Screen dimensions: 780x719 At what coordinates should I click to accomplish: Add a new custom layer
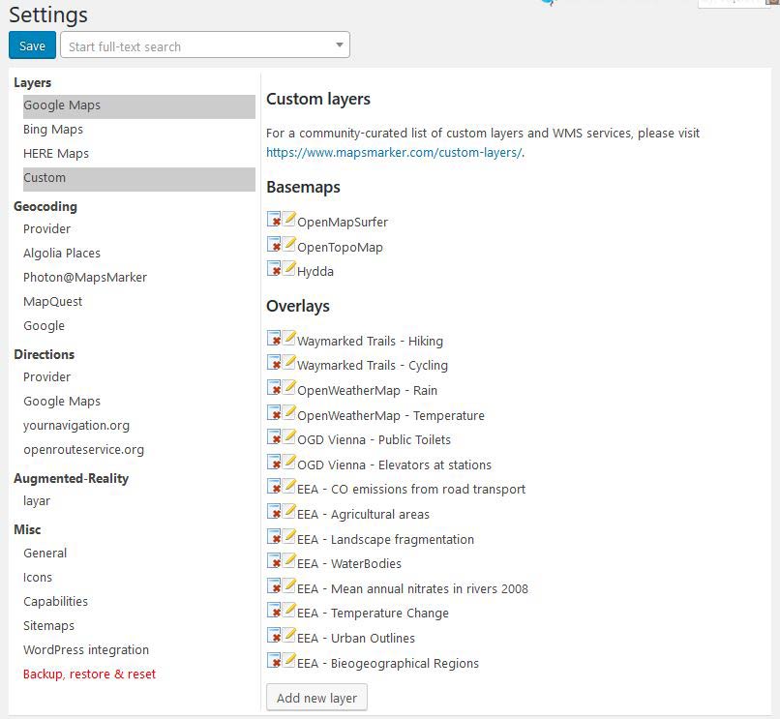tap(316, 698)
